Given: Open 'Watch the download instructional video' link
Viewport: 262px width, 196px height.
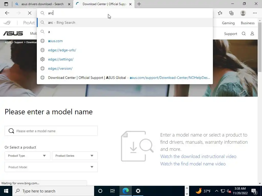Looking at the screenshot, I should tap(198, 156).
